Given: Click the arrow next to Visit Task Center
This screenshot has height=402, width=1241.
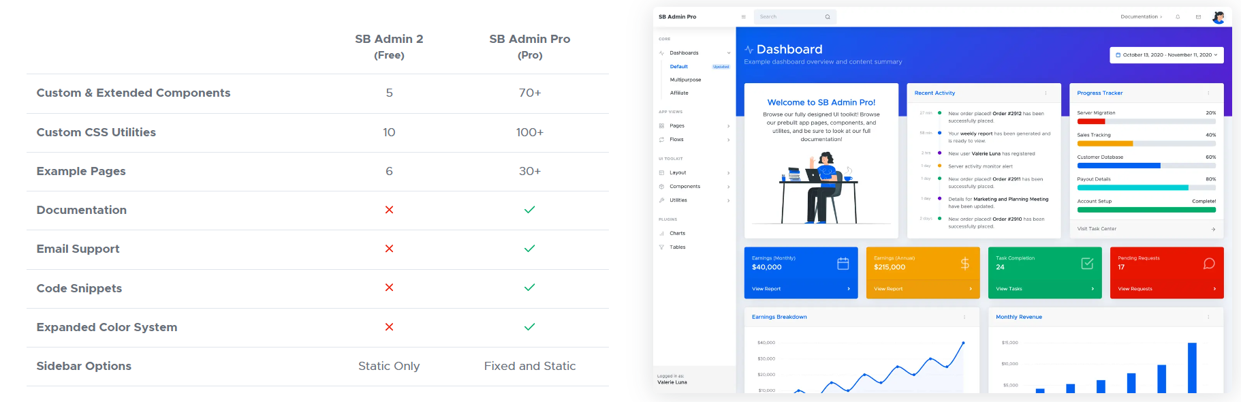Looking at the screenshot, I should click(1213, 229).
